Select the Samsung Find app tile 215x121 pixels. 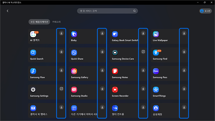(164, 55)
